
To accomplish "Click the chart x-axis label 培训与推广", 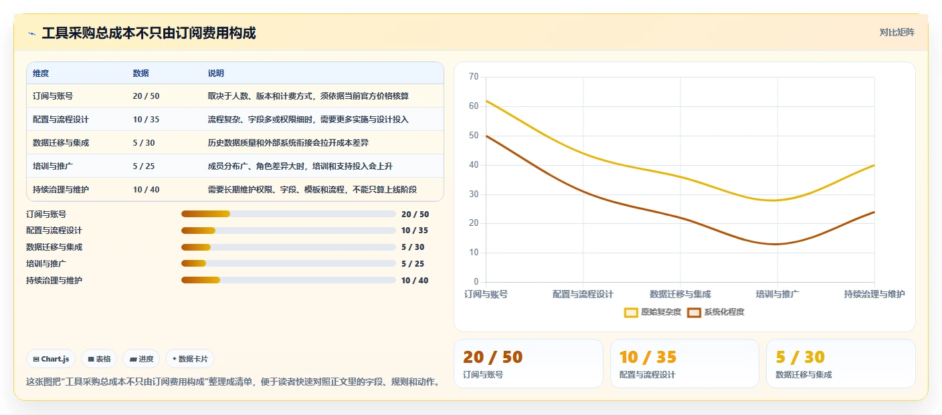I will click(x=777, y=294).
